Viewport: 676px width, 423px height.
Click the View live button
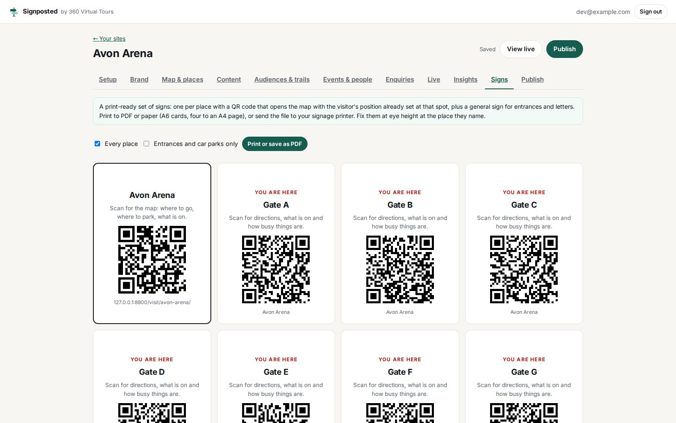(521, 49)
